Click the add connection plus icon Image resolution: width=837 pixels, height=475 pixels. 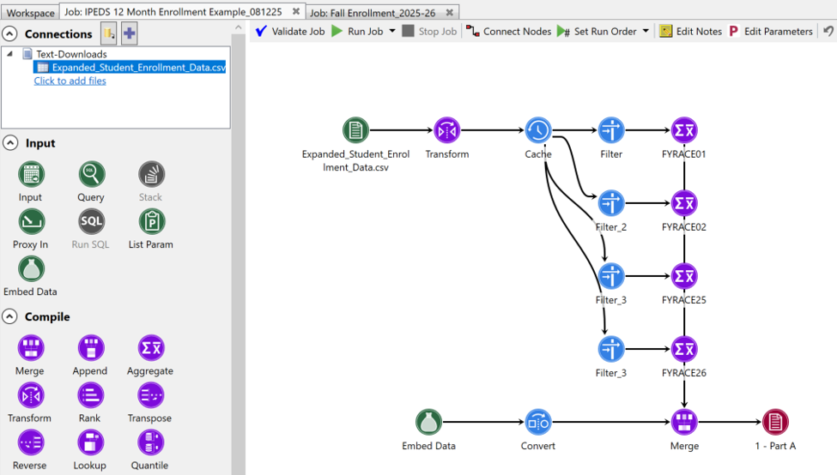click(x=129, y=33)
